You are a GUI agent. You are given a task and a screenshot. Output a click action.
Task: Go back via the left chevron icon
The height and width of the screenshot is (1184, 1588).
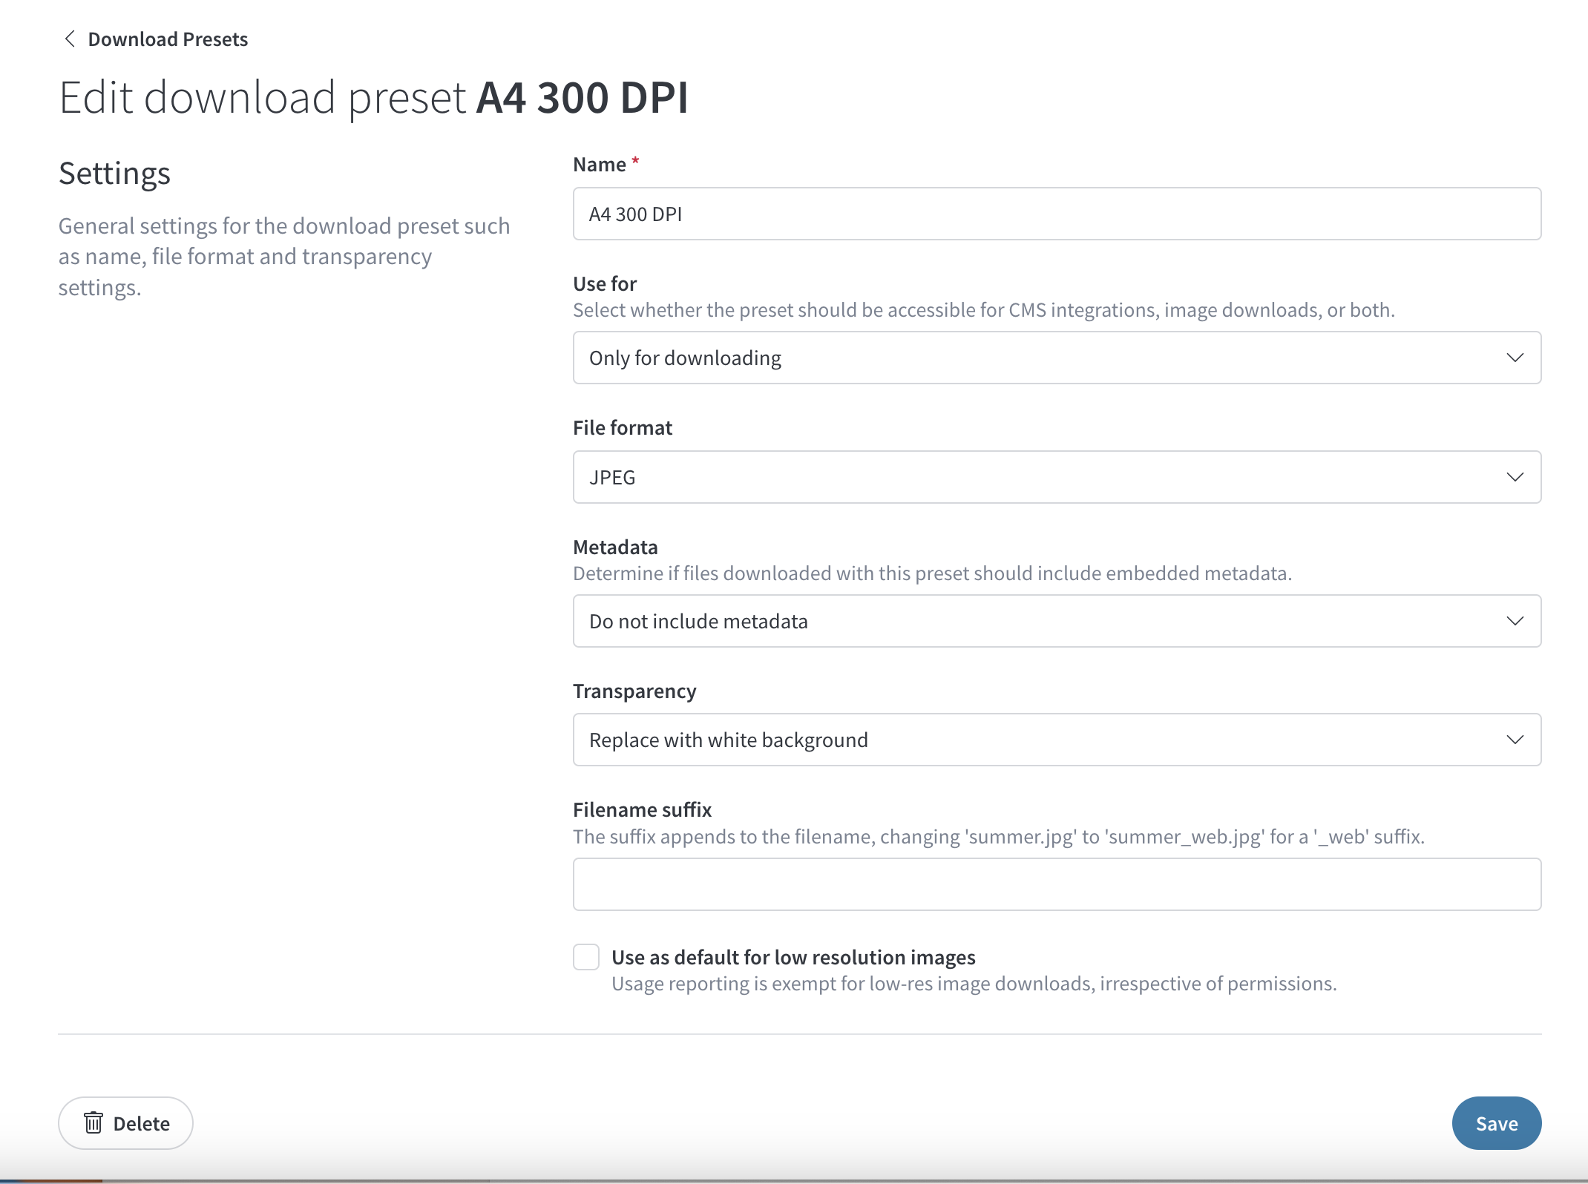(70, 39)
